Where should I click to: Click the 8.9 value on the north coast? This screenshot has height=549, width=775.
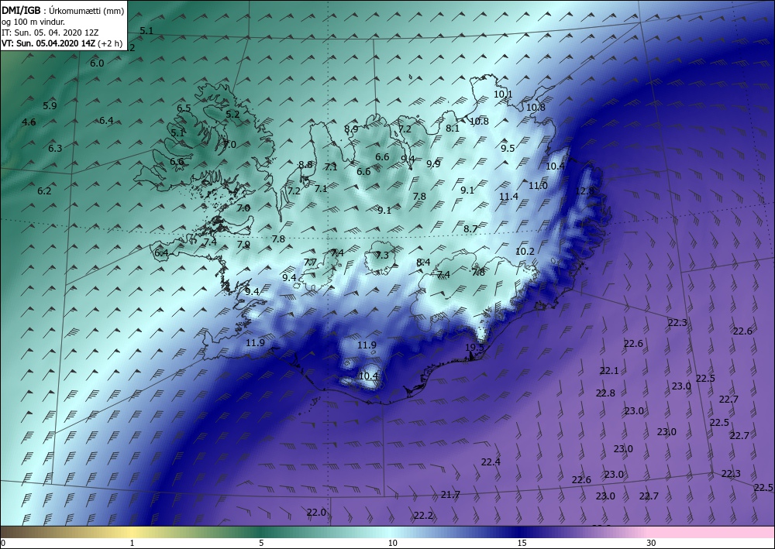tap(351, 129)
